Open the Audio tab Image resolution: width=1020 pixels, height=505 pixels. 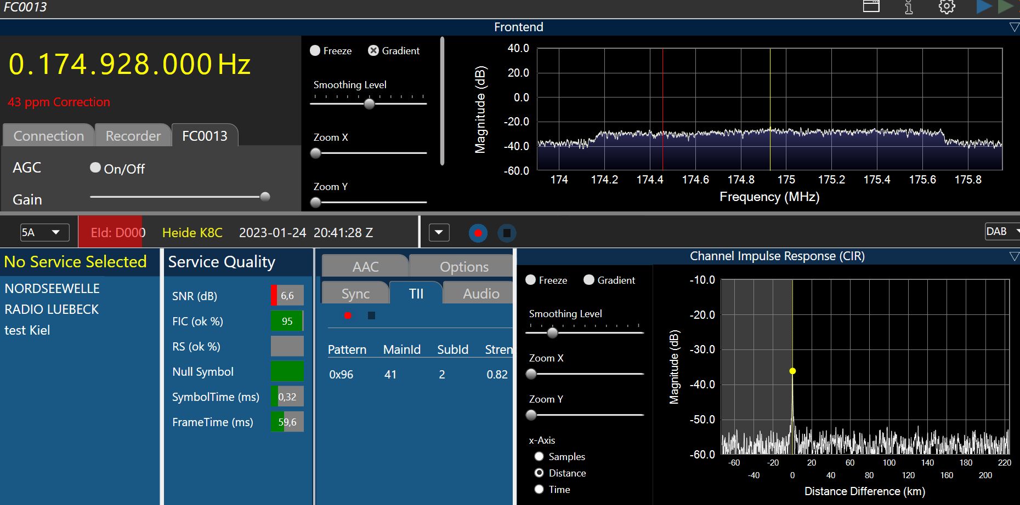480,294
